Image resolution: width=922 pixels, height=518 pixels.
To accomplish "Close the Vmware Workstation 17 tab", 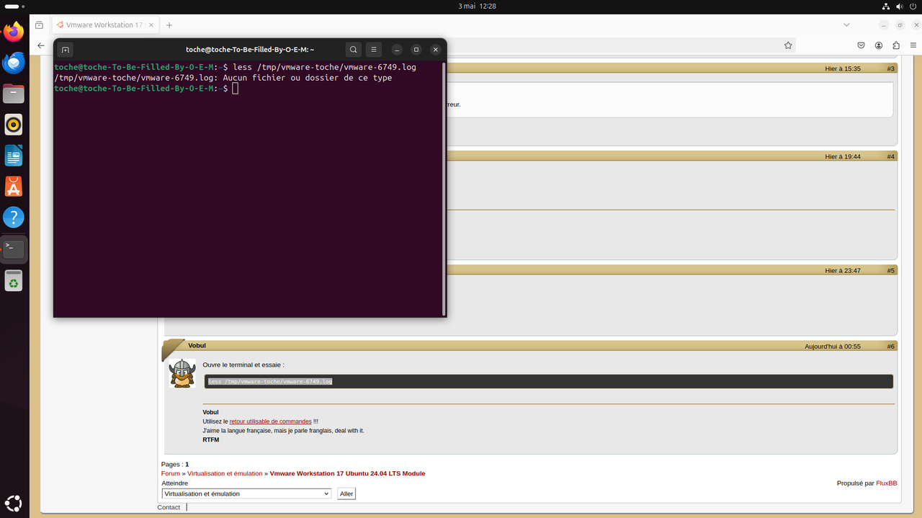I will [x=151, y=24].
